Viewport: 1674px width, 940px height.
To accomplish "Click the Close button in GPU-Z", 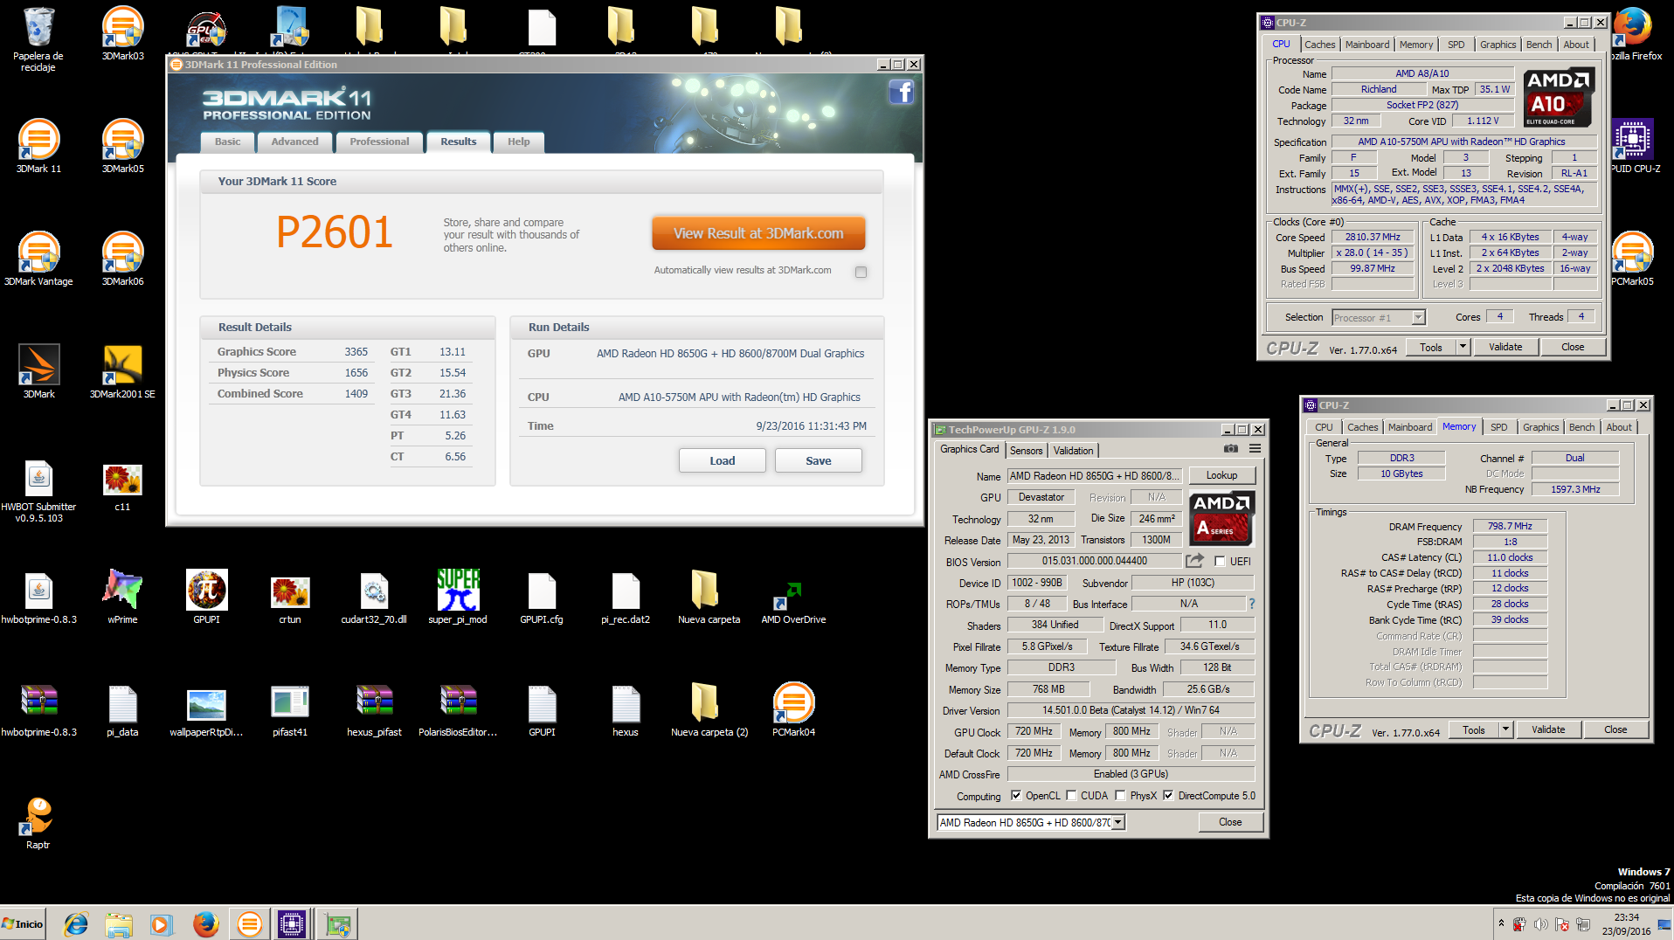I will tap(1230, 822).
